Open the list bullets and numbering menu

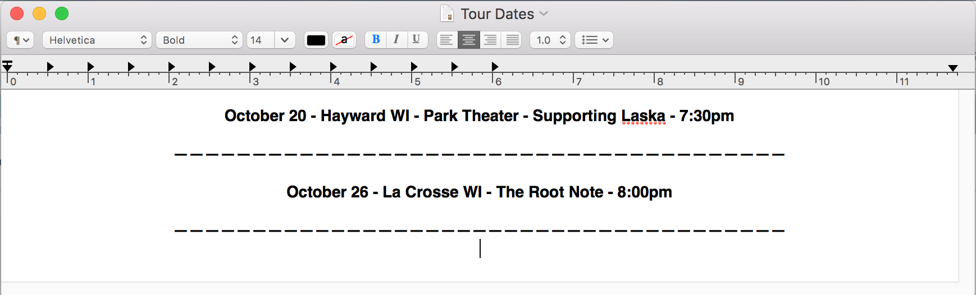pyautogui.click(x=594, y=40)
